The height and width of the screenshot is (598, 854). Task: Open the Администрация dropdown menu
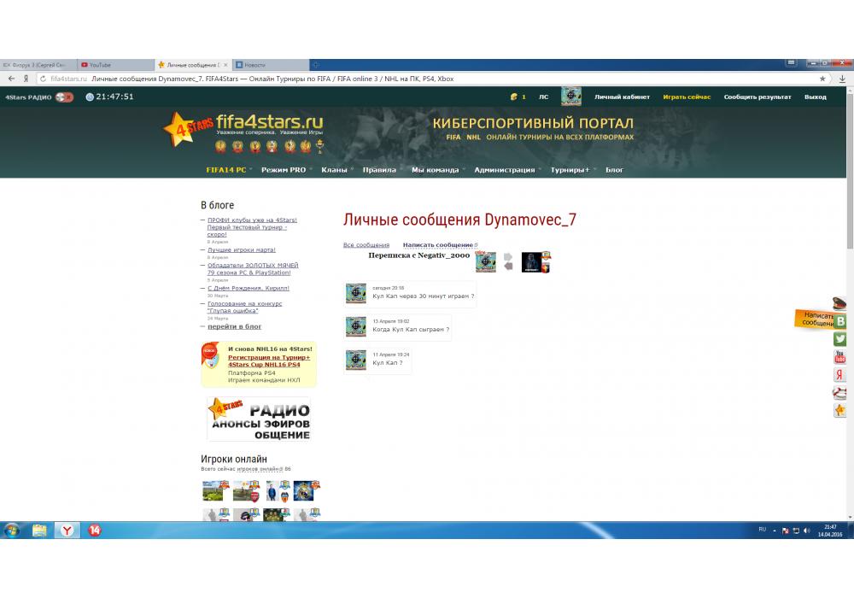(507, 170)
